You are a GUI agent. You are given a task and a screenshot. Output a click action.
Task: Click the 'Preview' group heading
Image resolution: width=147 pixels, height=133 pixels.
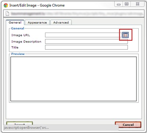(18, 54)
